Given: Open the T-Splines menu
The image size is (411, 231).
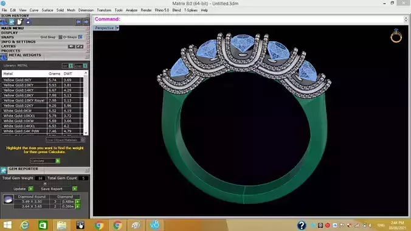Looking at the screenshot, I should (x=190, y=10).
